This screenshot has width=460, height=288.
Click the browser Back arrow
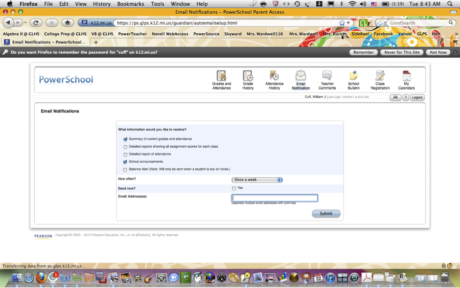8,23
